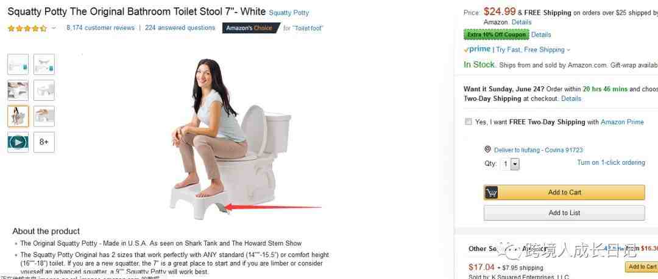Click the Add to List button
The height and width of the screenshot is (279, 658).
(564, 213)
